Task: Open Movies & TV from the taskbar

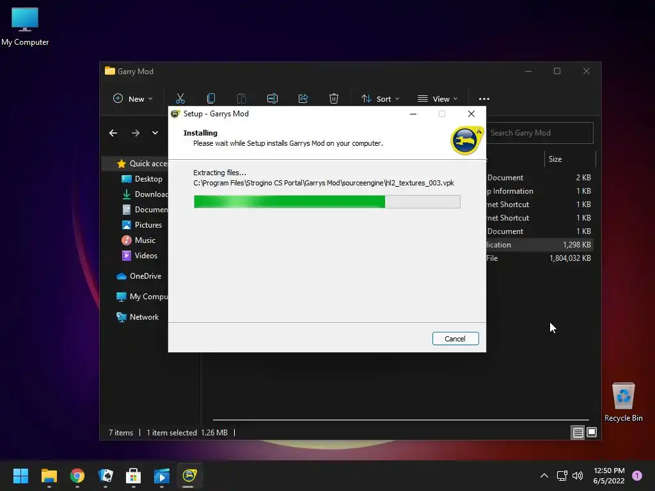Action: click(x=162, y=476)
